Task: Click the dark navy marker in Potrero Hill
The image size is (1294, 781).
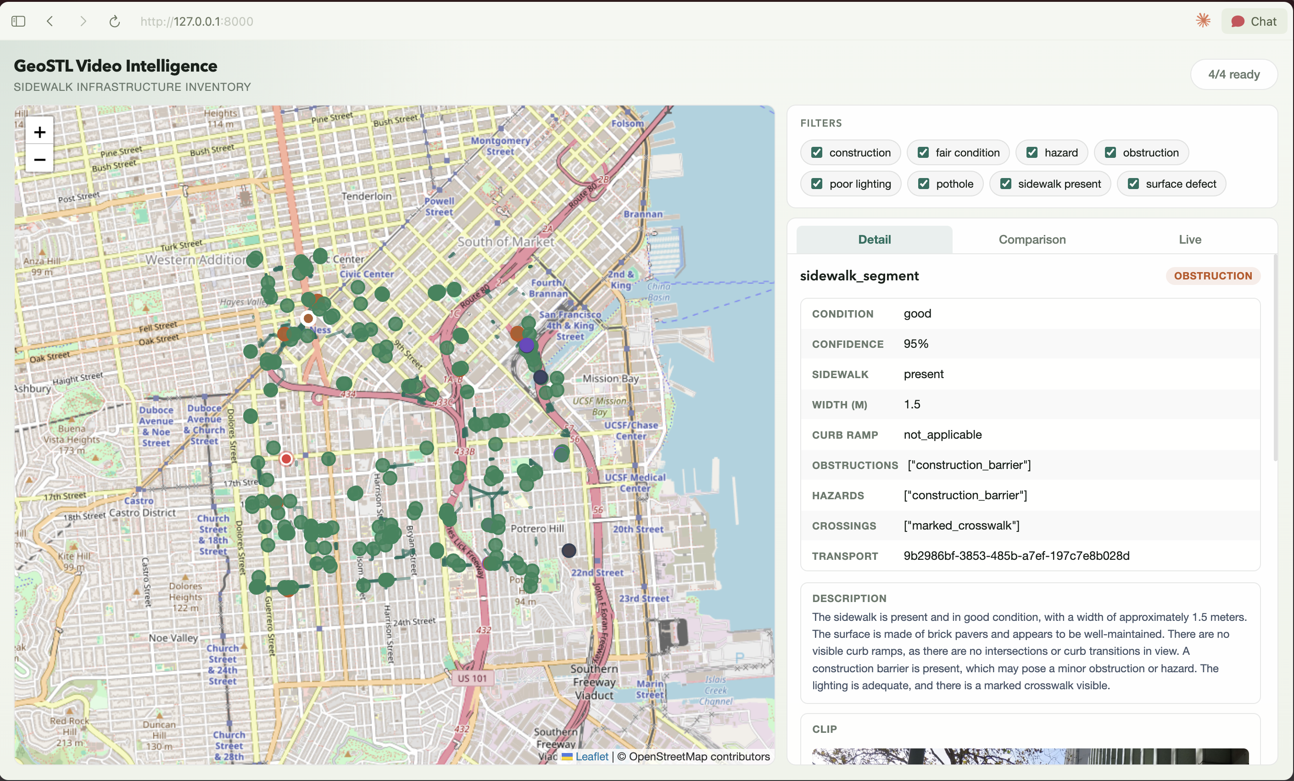Action: click(x=569, y=551)
